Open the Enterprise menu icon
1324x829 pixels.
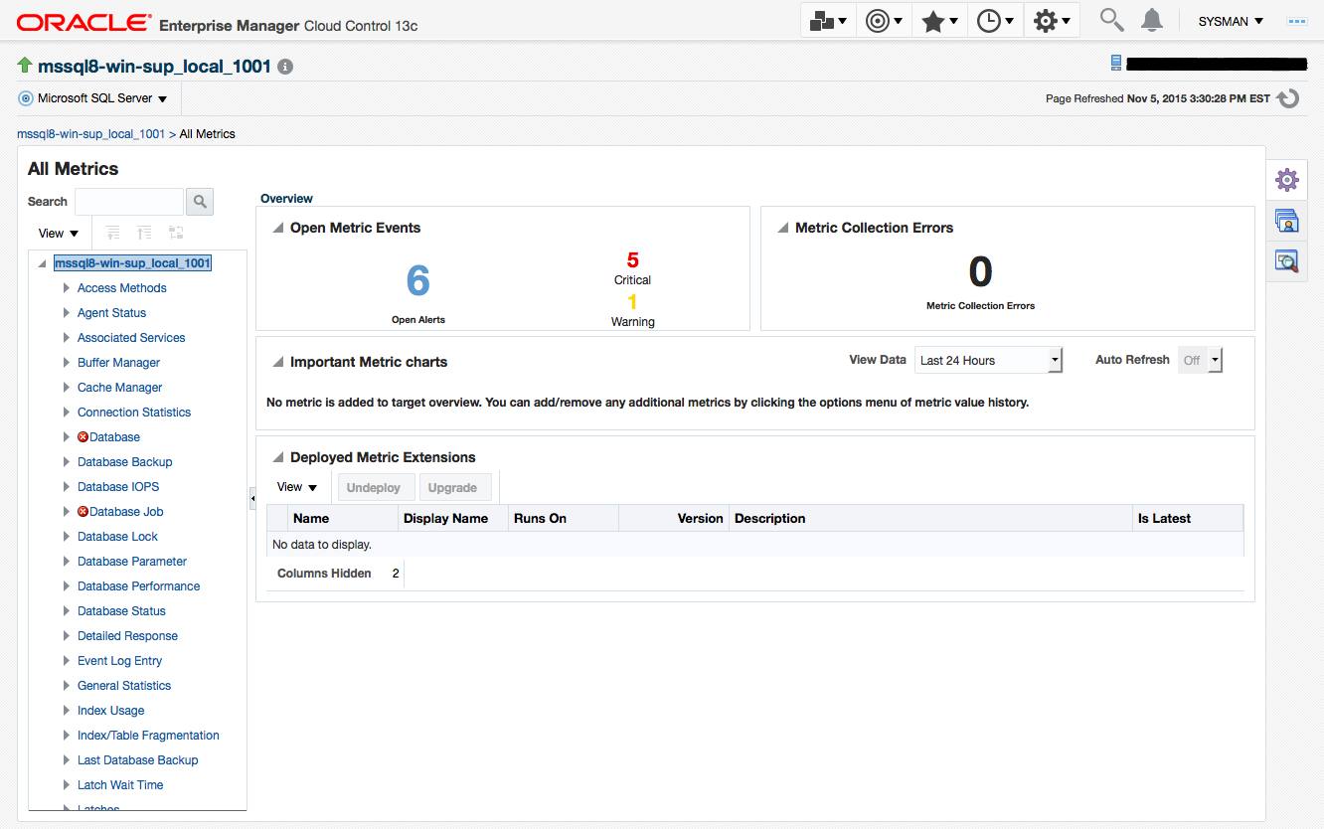coord(827,21)
